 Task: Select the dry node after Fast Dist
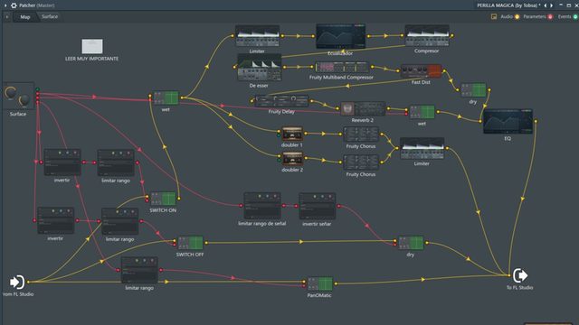tap(473, 90)
